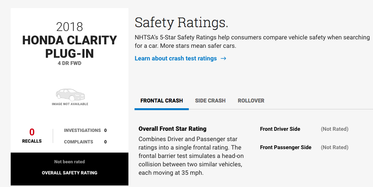
Task: Click the Not been rated text
Action: (70, 162)
